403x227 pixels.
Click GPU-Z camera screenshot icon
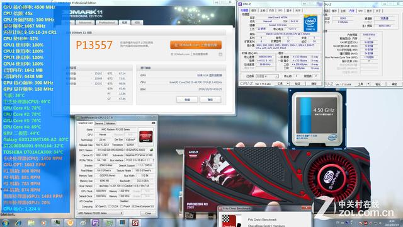click(x=154, y=124)
